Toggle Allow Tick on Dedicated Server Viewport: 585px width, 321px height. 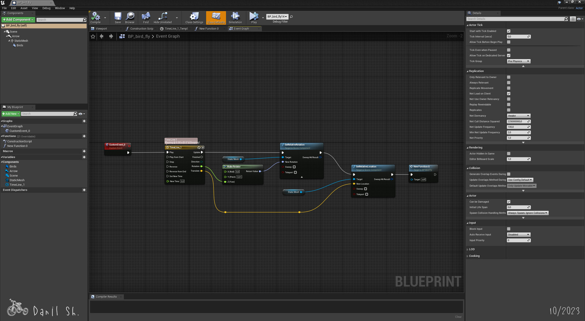point(509,56)
